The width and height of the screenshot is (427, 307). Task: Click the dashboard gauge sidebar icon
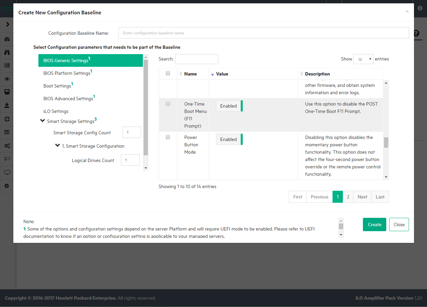pyautogui.click(x=7, y=39)
